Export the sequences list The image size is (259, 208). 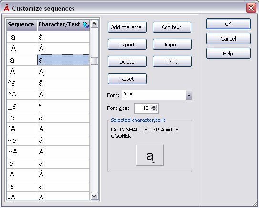pos(127,44)
